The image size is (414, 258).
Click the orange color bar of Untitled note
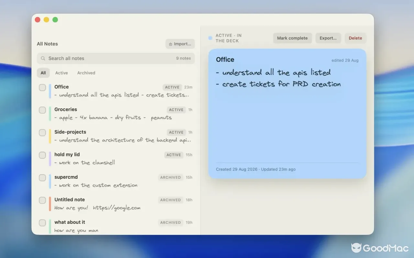tap(50, 204)
